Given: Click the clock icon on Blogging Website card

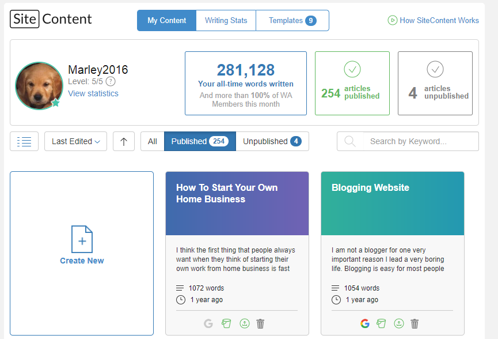Looking at the screenshot, I should coord(336,300).
